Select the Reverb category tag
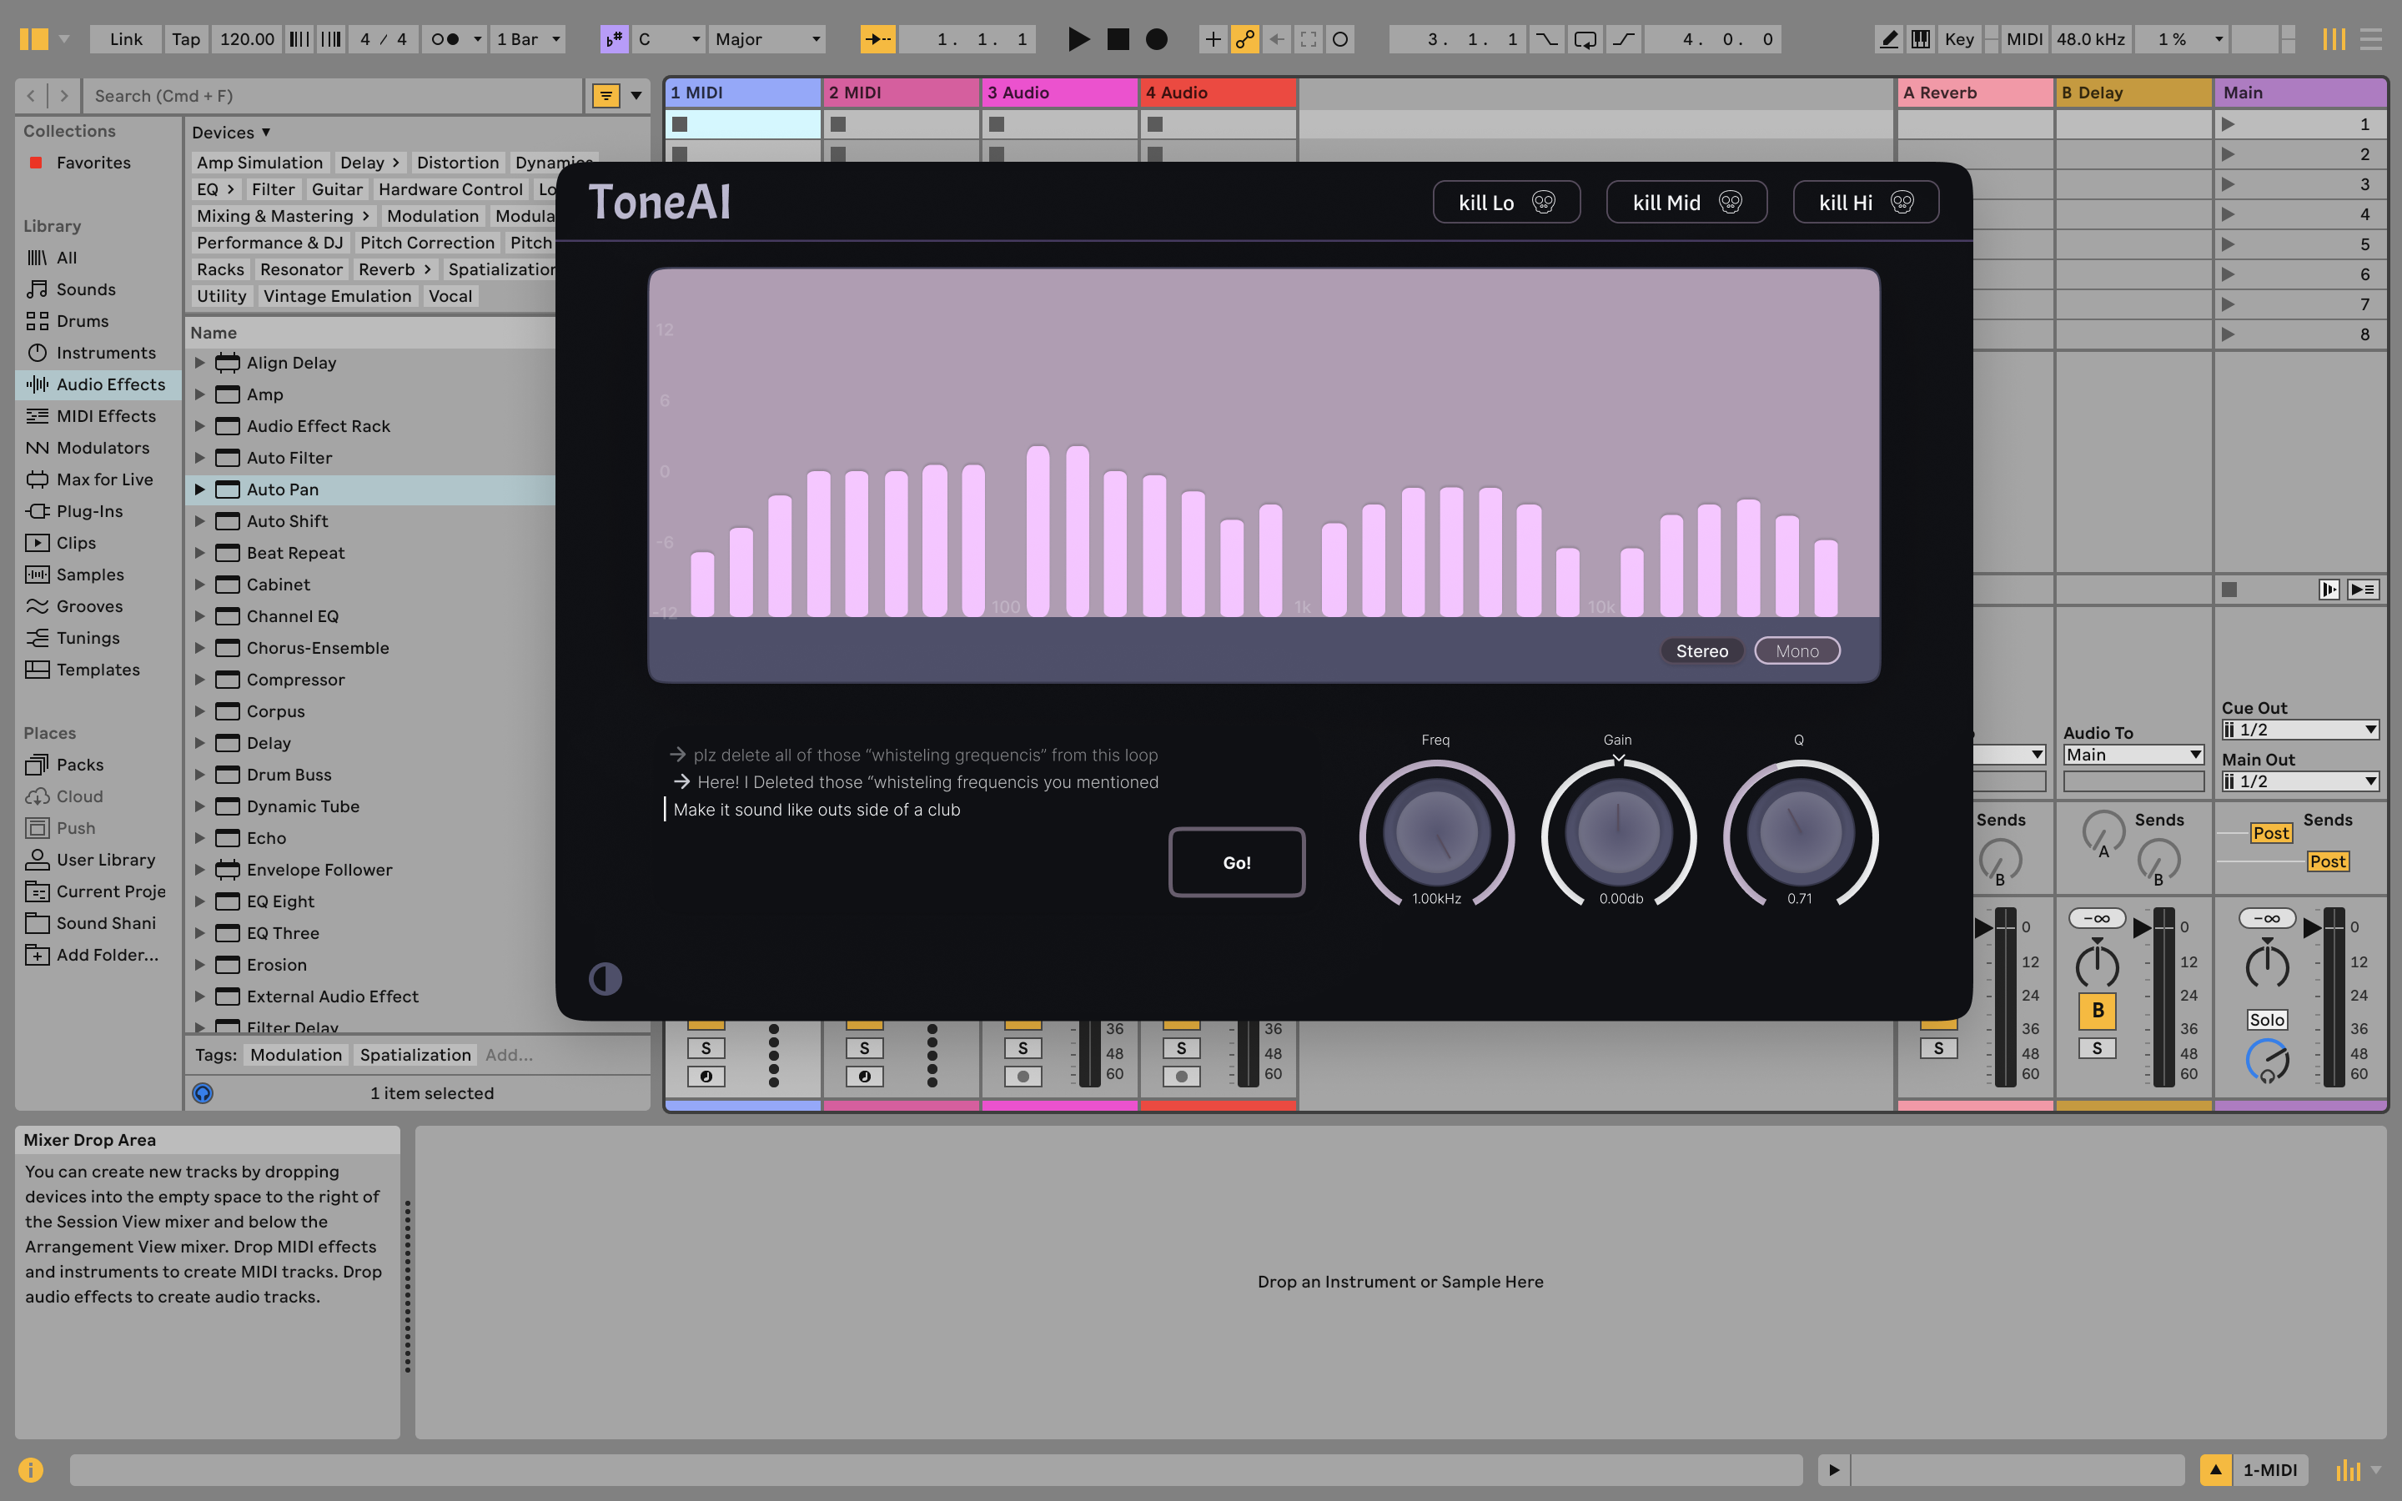Screen dimensions: 2402x1501 (394, 269)
